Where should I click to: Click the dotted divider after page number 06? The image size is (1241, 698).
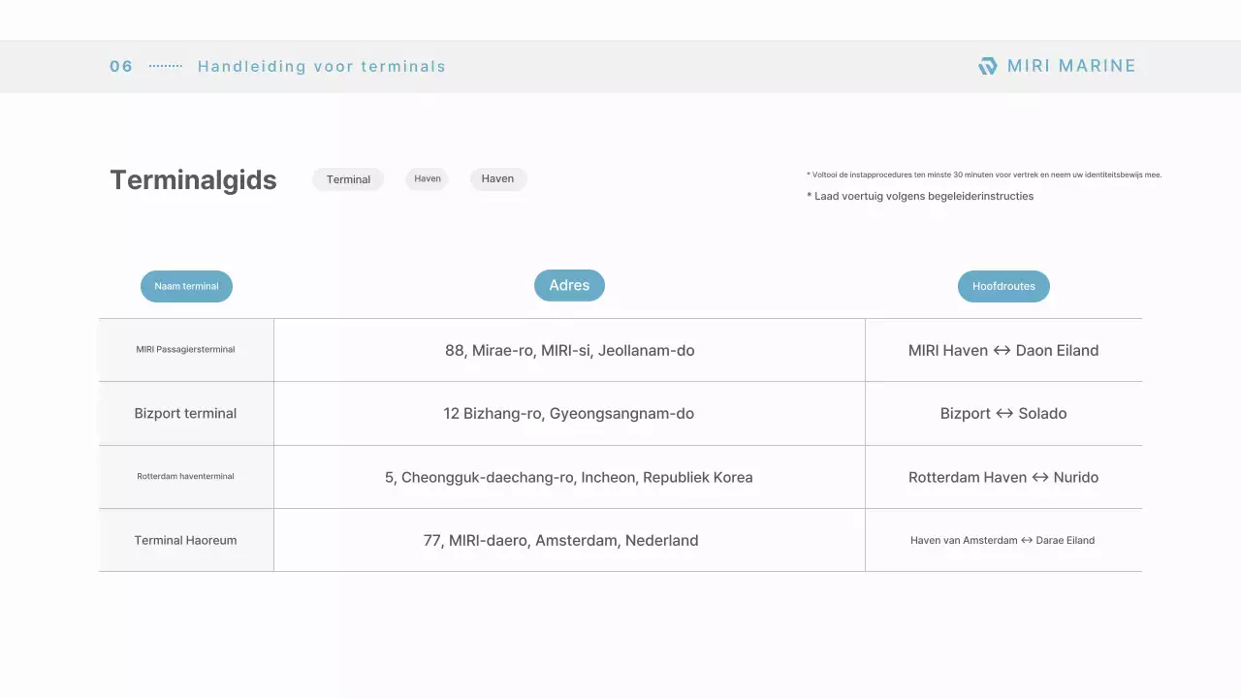tap(165, 66)
